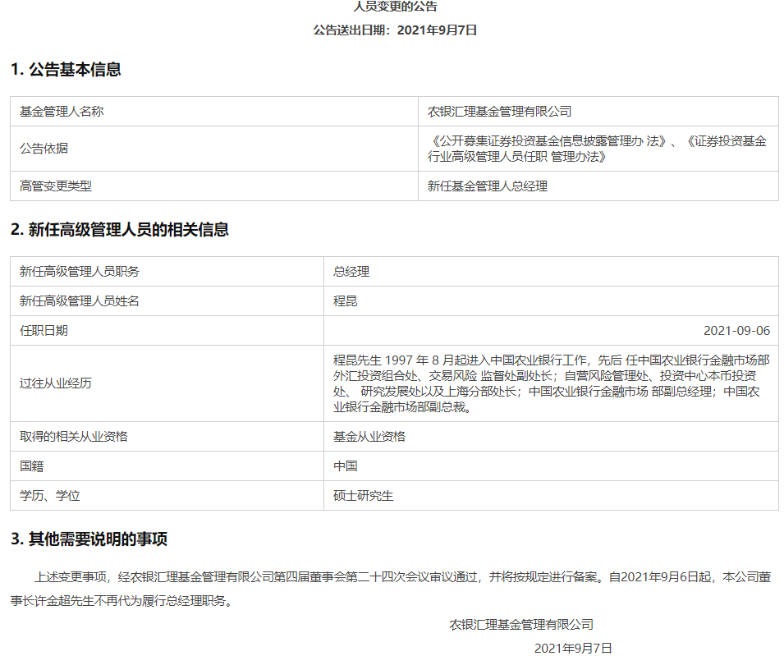Select the '公告依据' row label
This screenshot has width=784, height=656.
pyautogui.click(x=44, y=149)
